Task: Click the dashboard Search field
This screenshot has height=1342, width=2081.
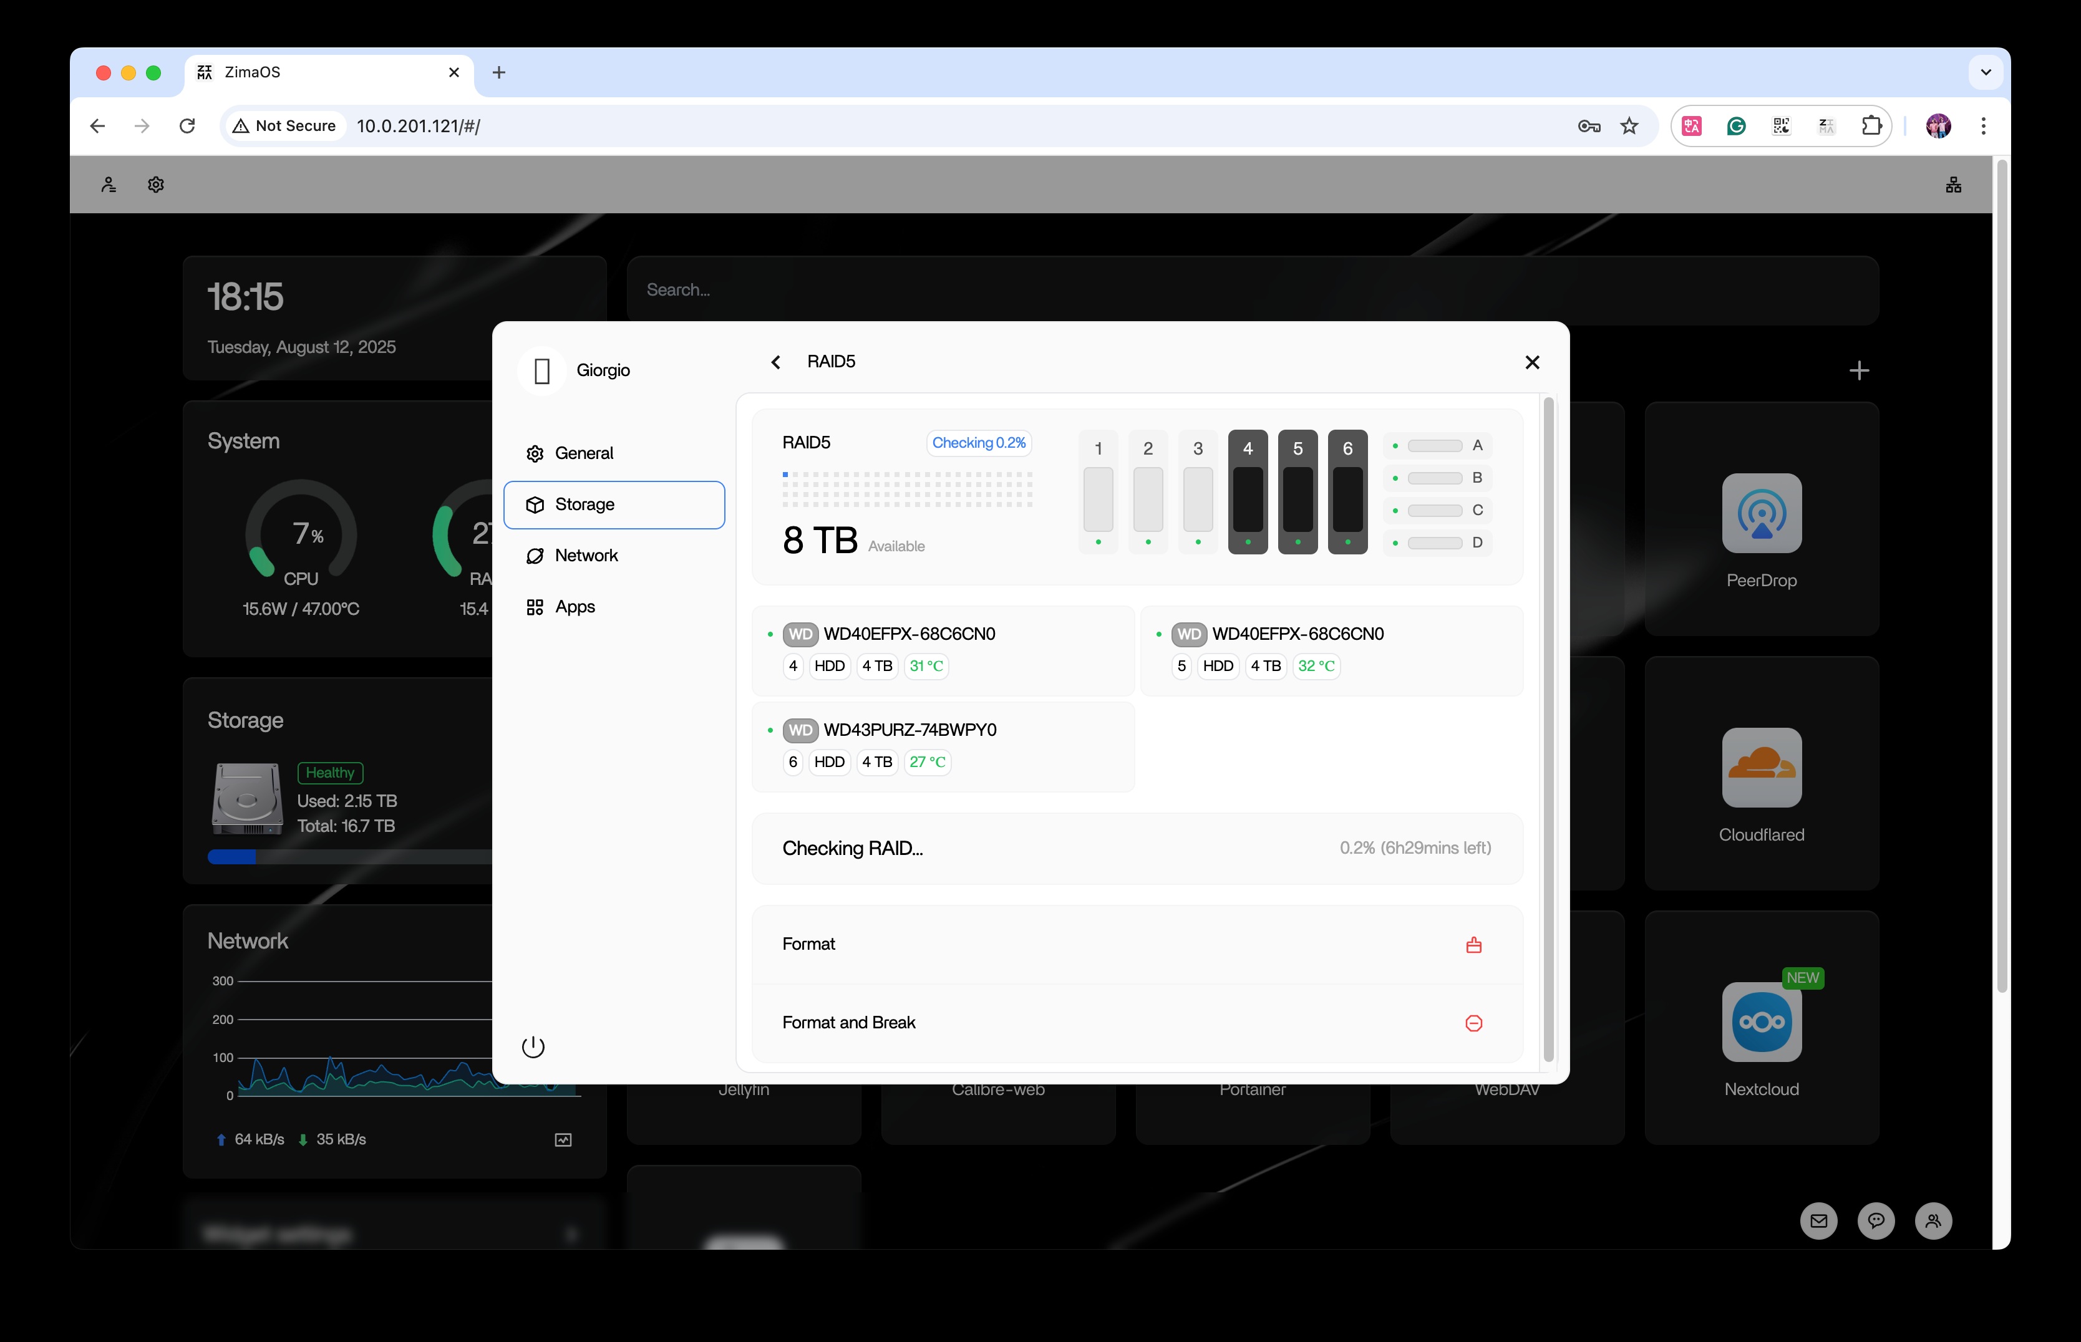Action: point(1252,290)
